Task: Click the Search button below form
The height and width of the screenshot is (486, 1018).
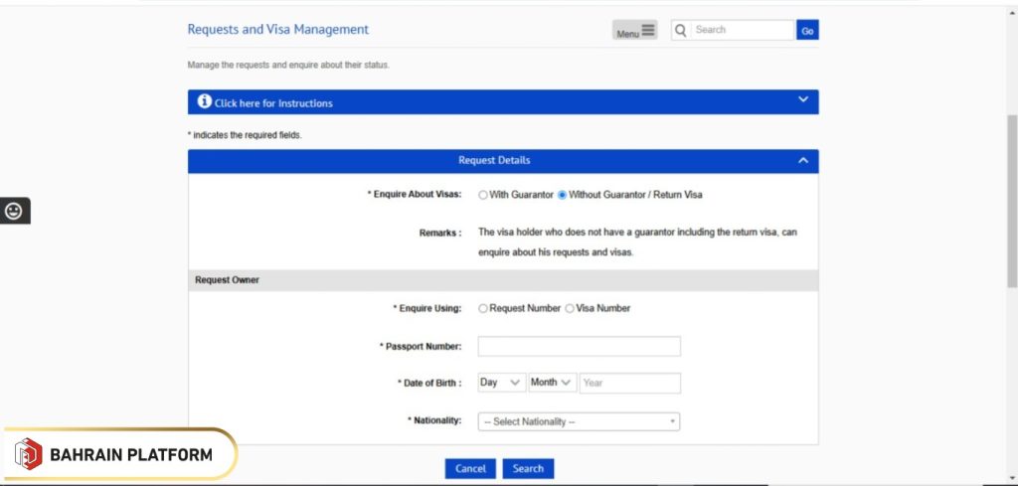Action: tap(528, 468)
